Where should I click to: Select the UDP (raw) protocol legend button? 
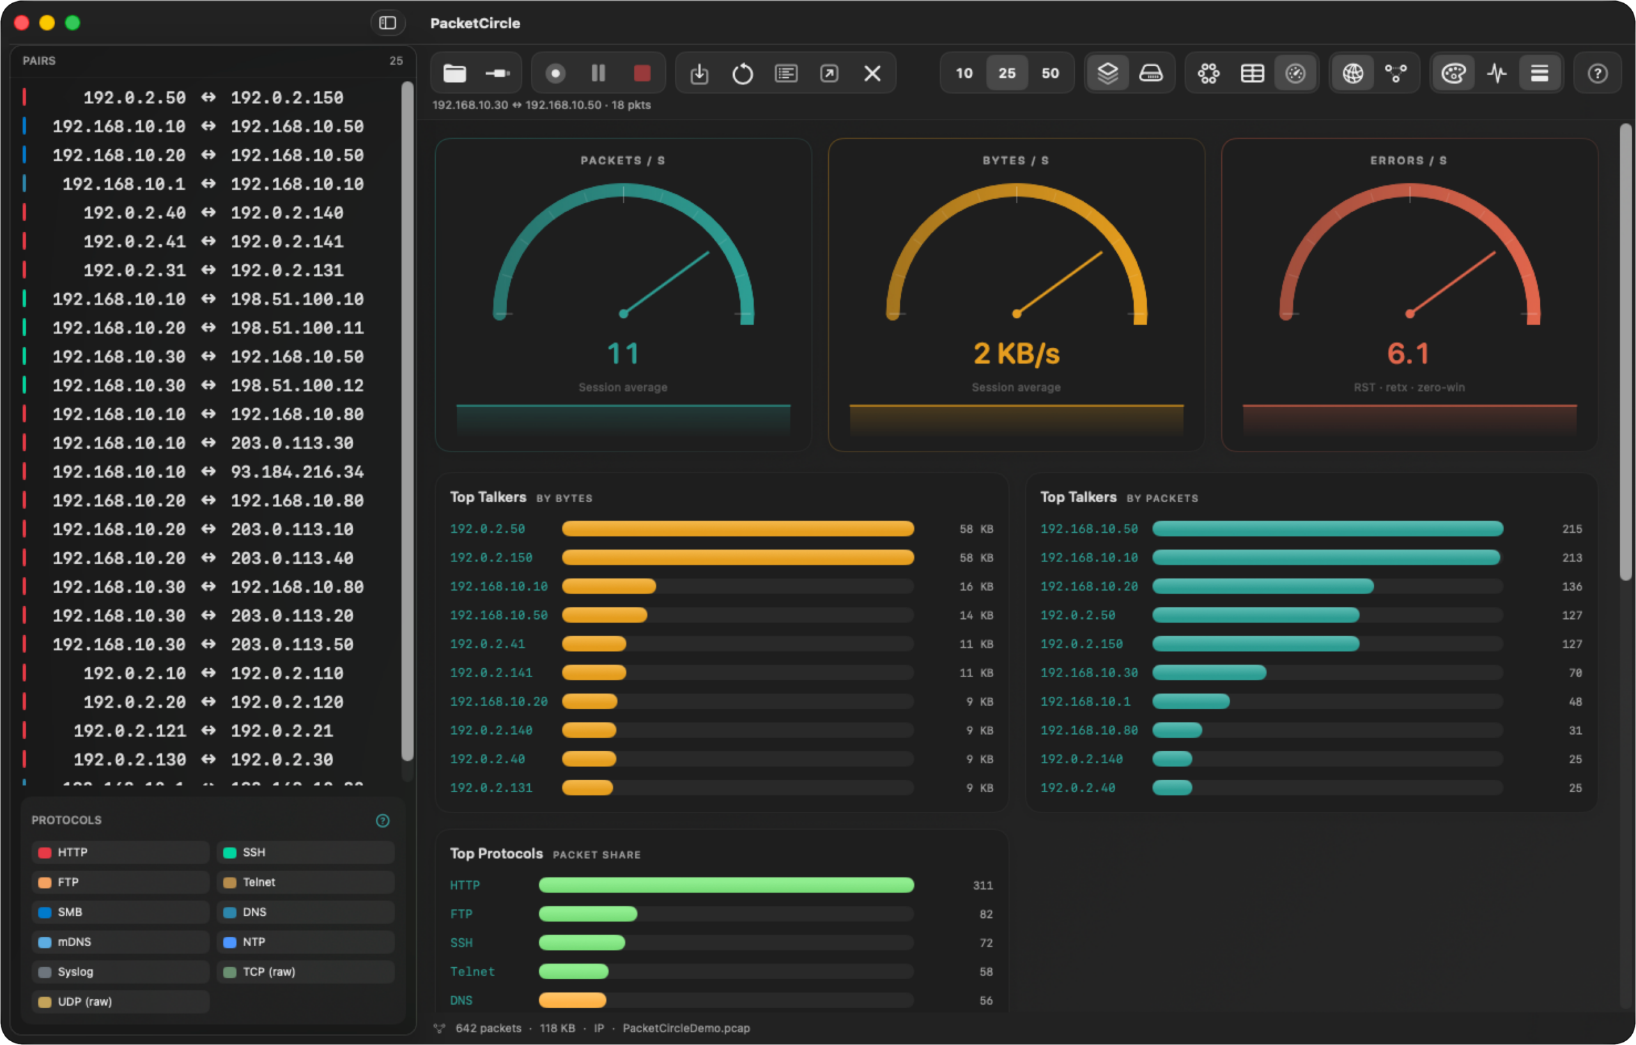tap(120, 1002)
